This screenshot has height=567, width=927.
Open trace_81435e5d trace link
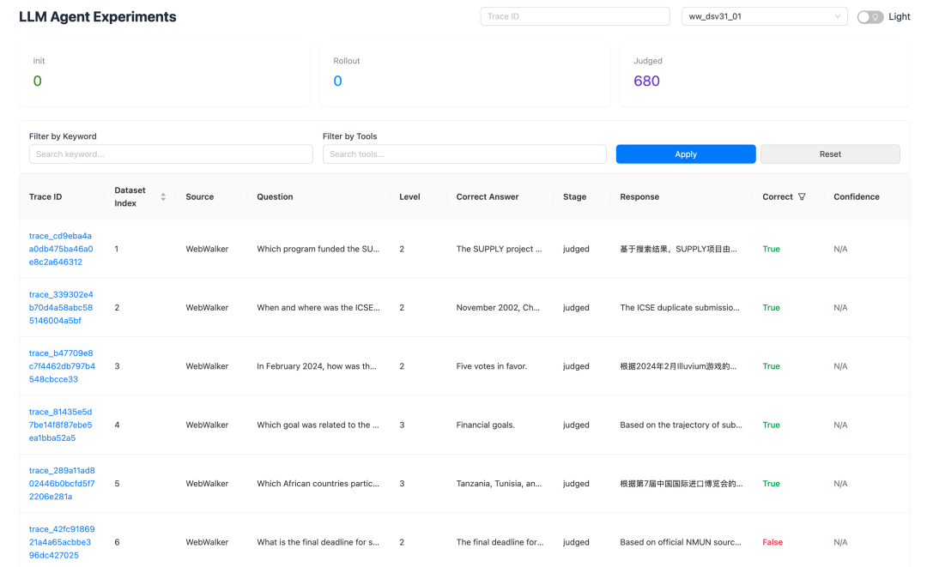coord(60,425)
